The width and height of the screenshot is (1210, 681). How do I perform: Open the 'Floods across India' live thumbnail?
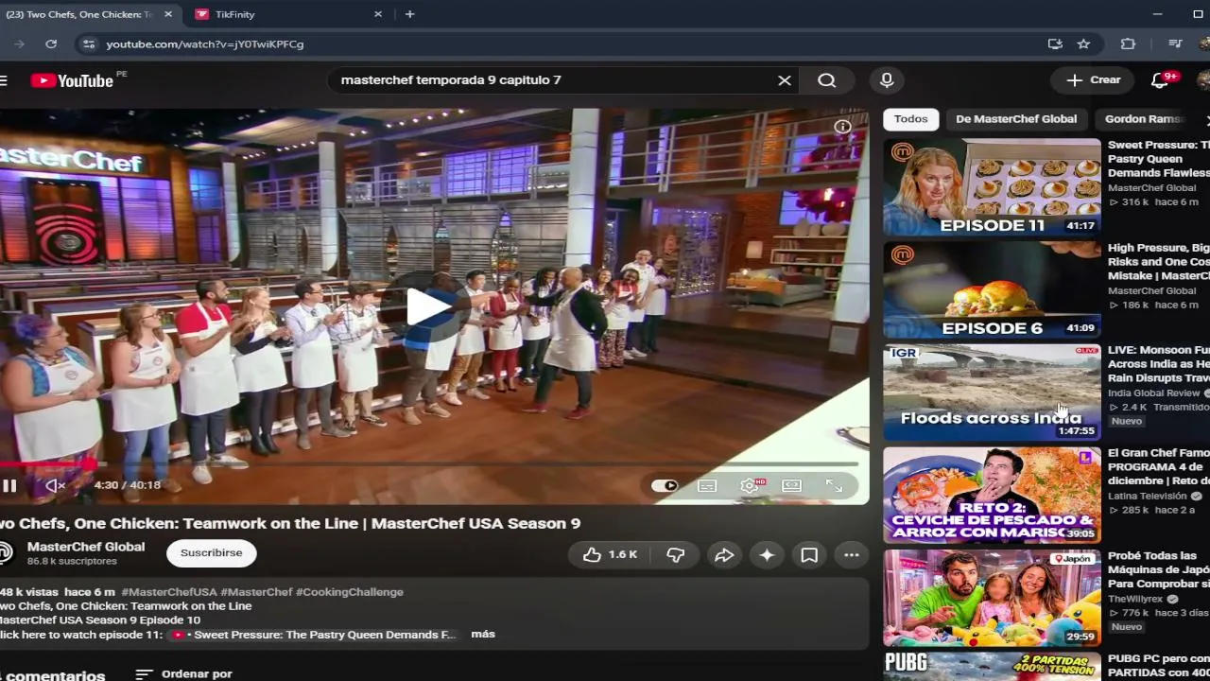tap(992, 393)
